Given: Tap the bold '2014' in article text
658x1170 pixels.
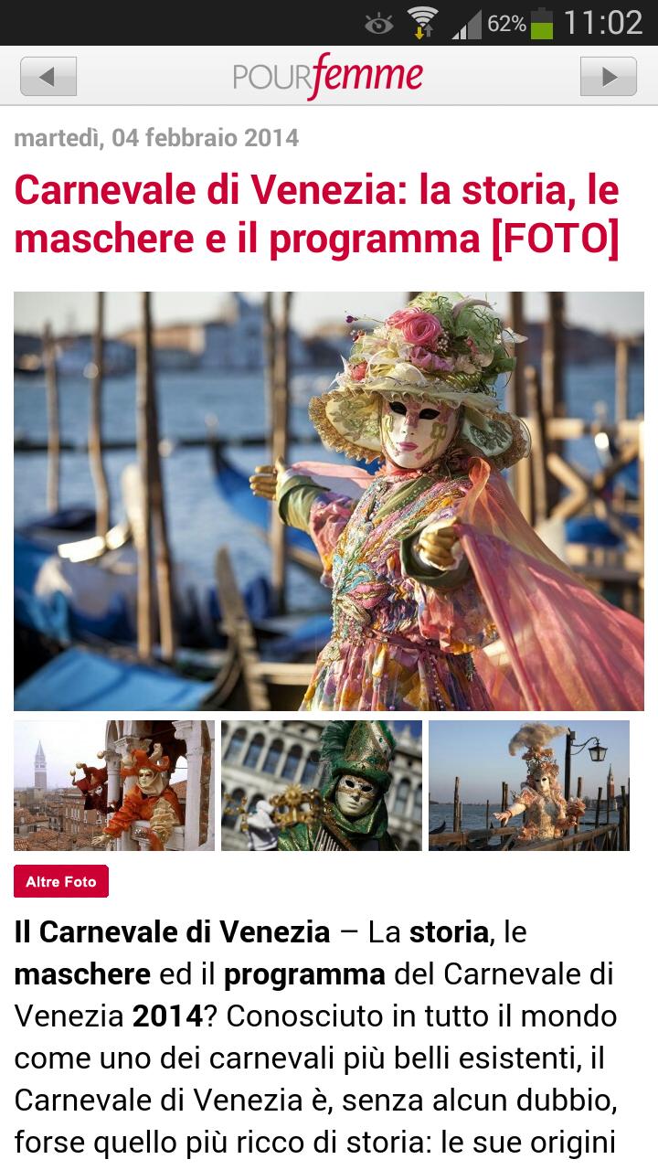Looking at the screenshot, I should pyautogui.click(x=167, y=1016).
